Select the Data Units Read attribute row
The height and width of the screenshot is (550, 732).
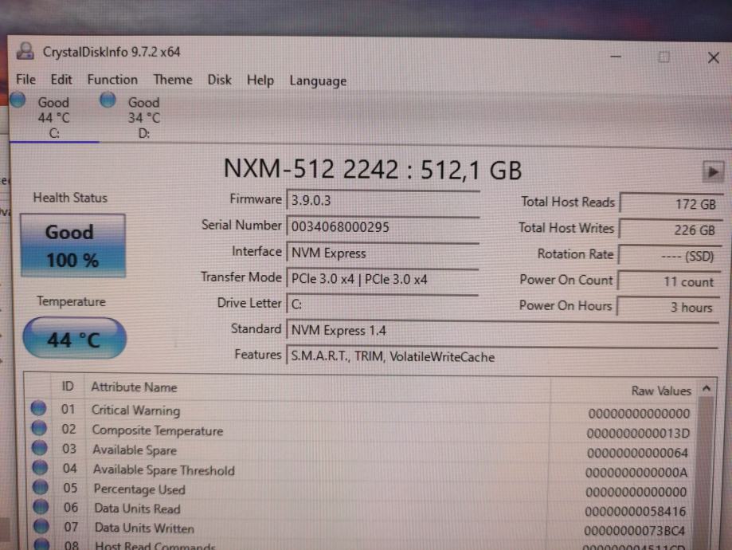point(362,510)
